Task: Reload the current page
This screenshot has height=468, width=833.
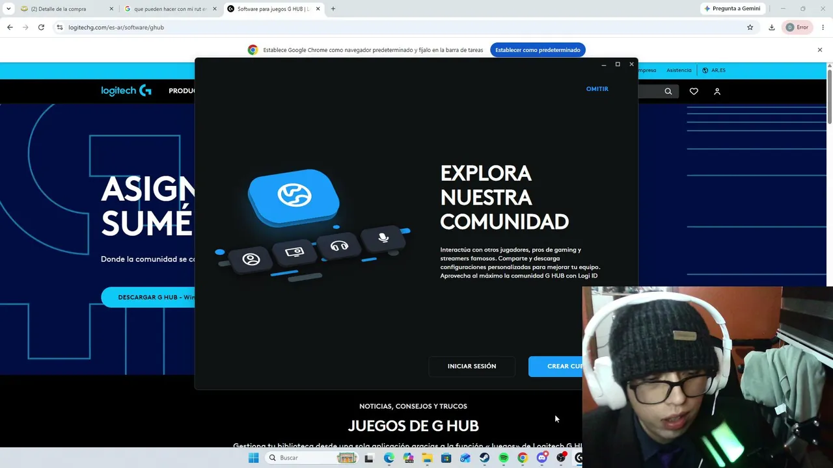Action: pos(41,27)
